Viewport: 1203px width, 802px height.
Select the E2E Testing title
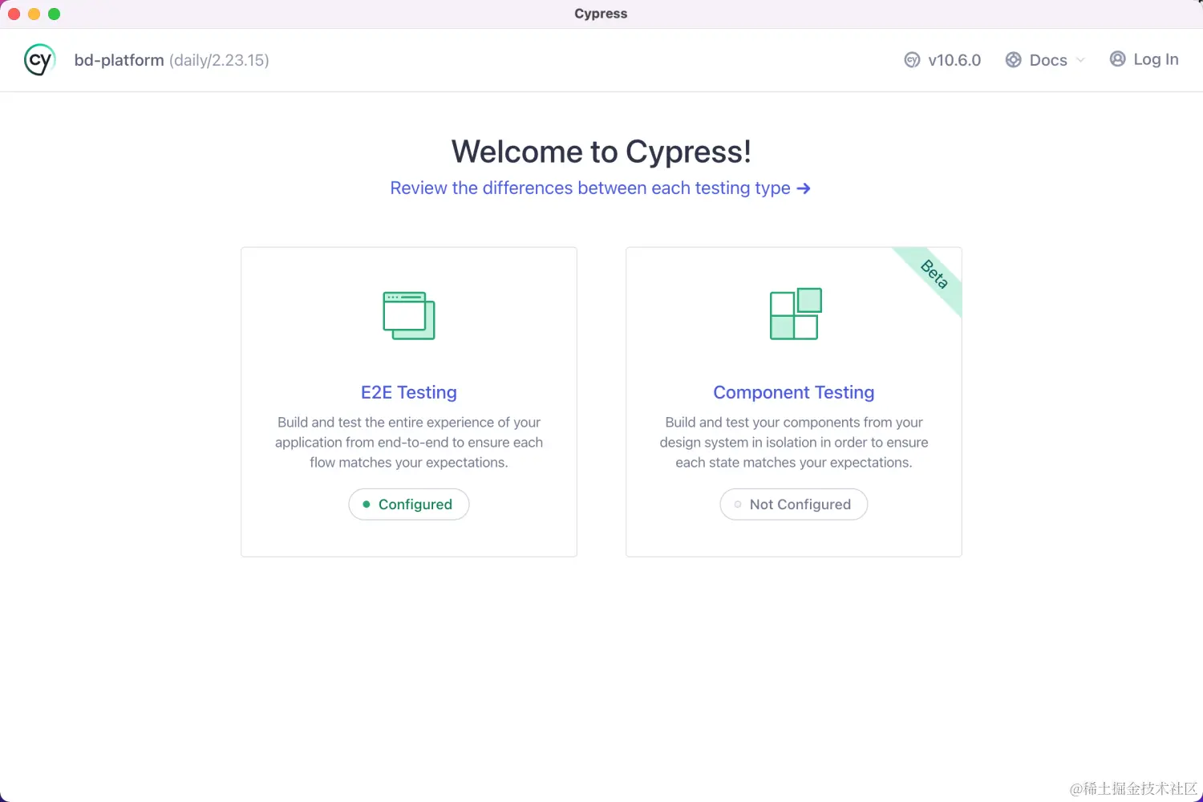click(x=409, y=392)
